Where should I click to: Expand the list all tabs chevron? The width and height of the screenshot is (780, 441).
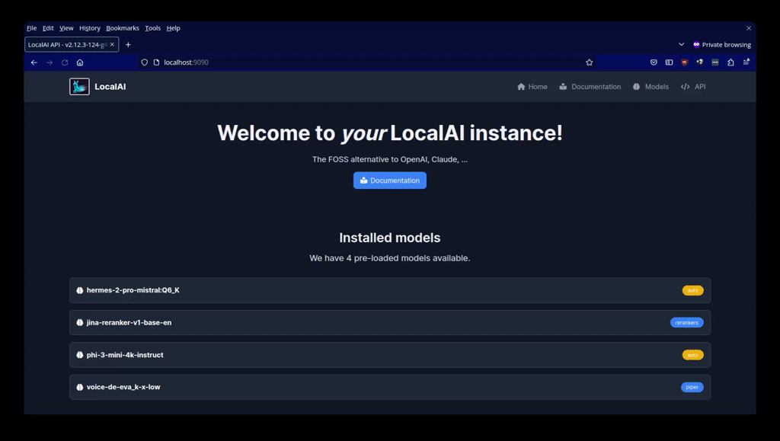point(681,44)
